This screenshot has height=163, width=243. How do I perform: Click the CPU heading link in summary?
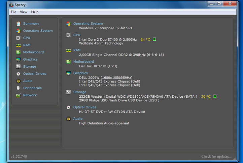tap(77, 35)
